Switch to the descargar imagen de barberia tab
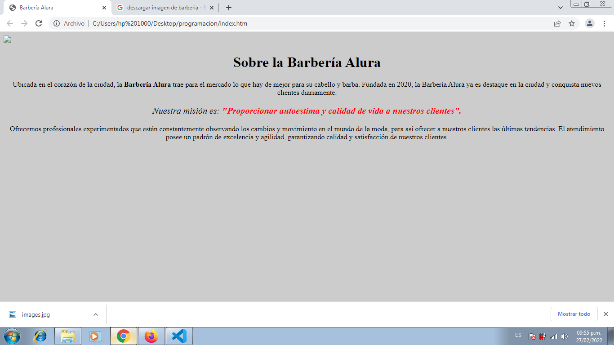This screenshot has height=345, width=614. 165,8
